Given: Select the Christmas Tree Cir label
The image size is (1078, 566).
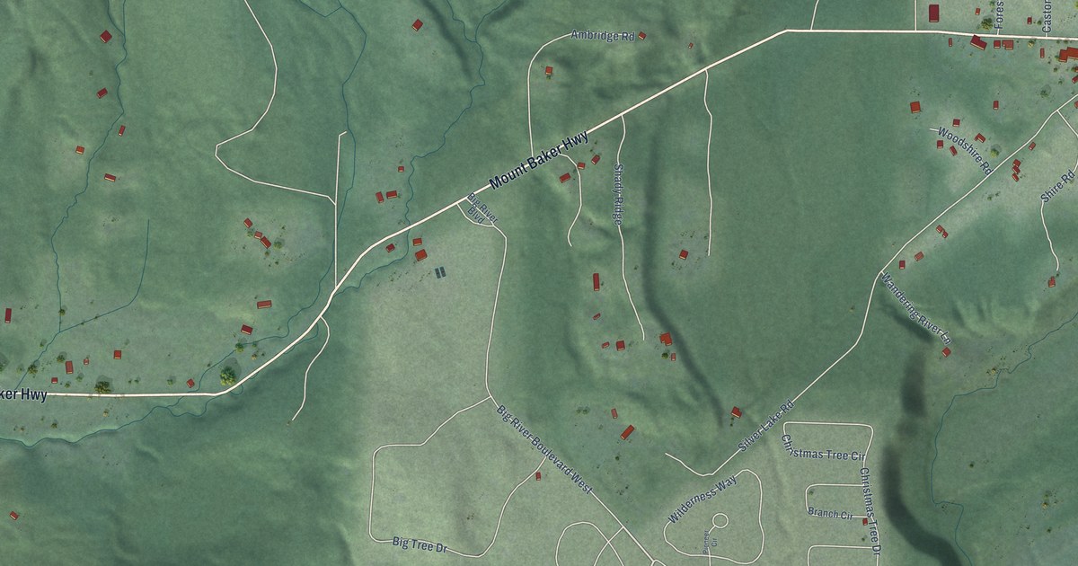Looking at the screenshot, I should coord(823,447).
